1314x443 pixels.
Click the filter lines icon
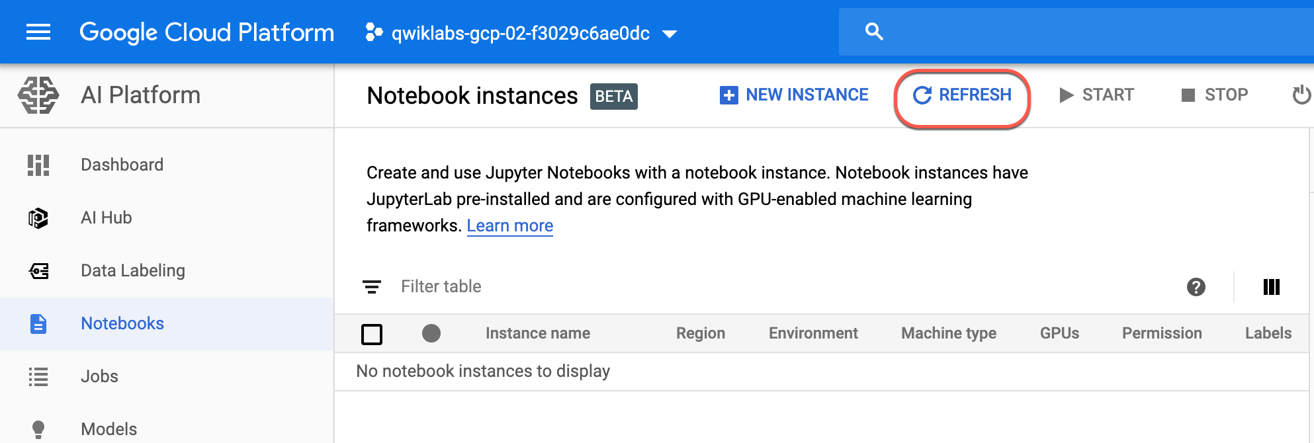point(372,287)
